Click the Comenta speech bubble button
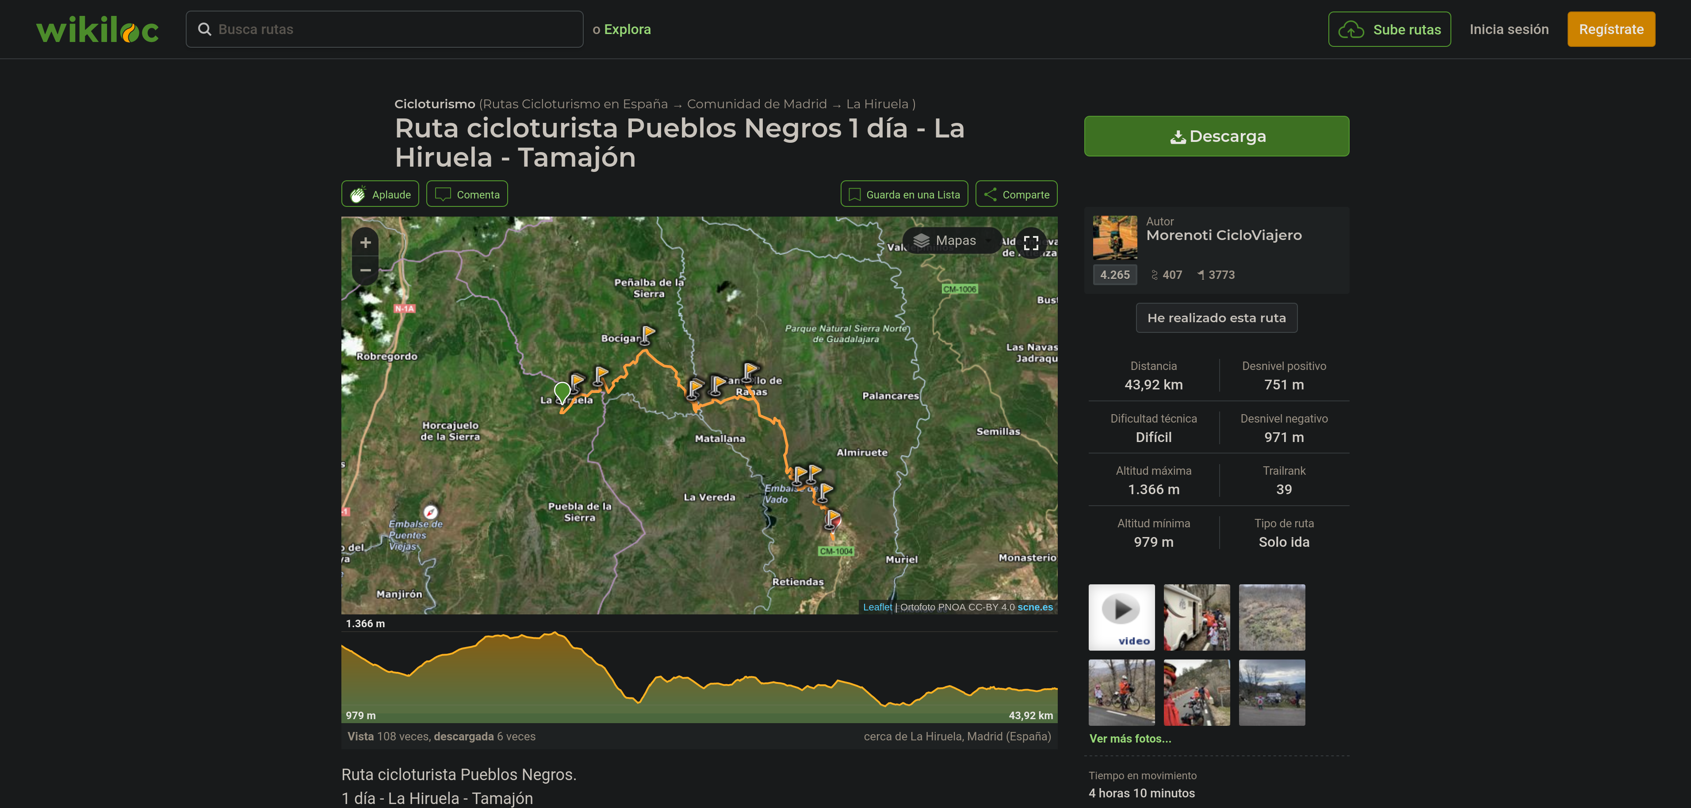The height and width of the screenshot is (808, 1691). tap(467, 194)
